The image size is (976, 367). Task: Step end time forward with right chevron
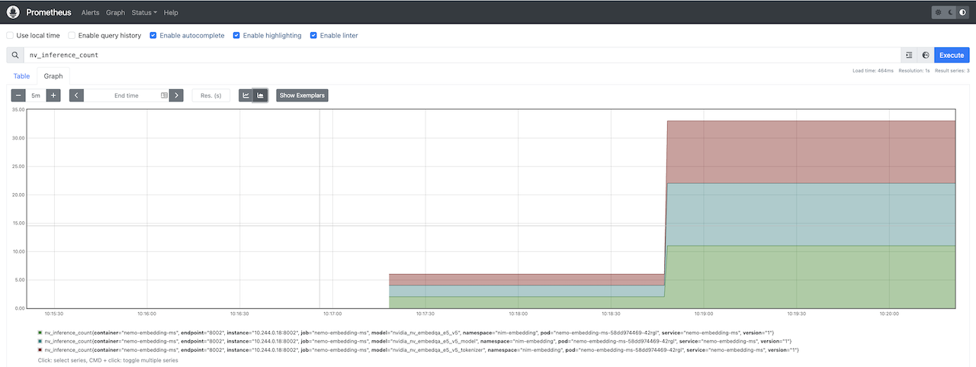coord(176,95)
